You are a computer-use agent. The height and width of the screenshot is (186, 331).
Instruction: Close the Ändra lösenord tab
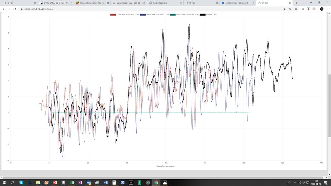click(180, 3)
